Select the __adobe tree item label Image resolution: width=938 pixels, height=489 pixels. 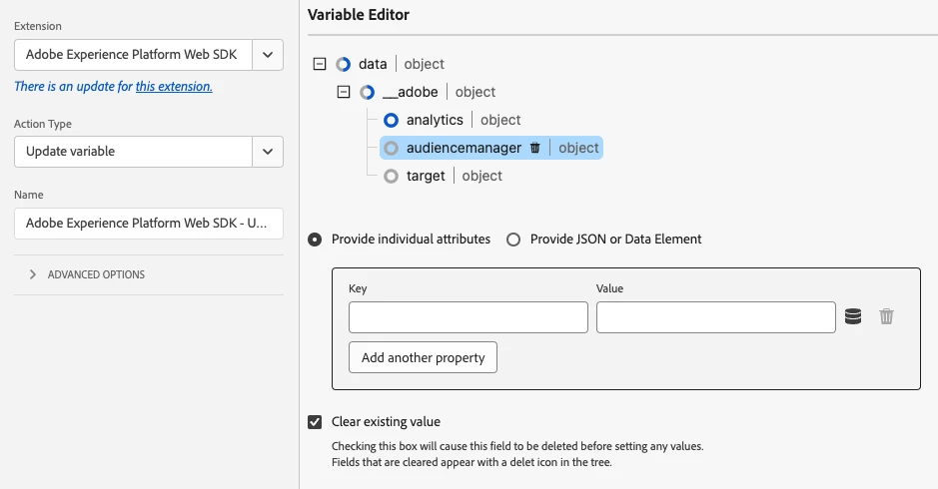411,92
